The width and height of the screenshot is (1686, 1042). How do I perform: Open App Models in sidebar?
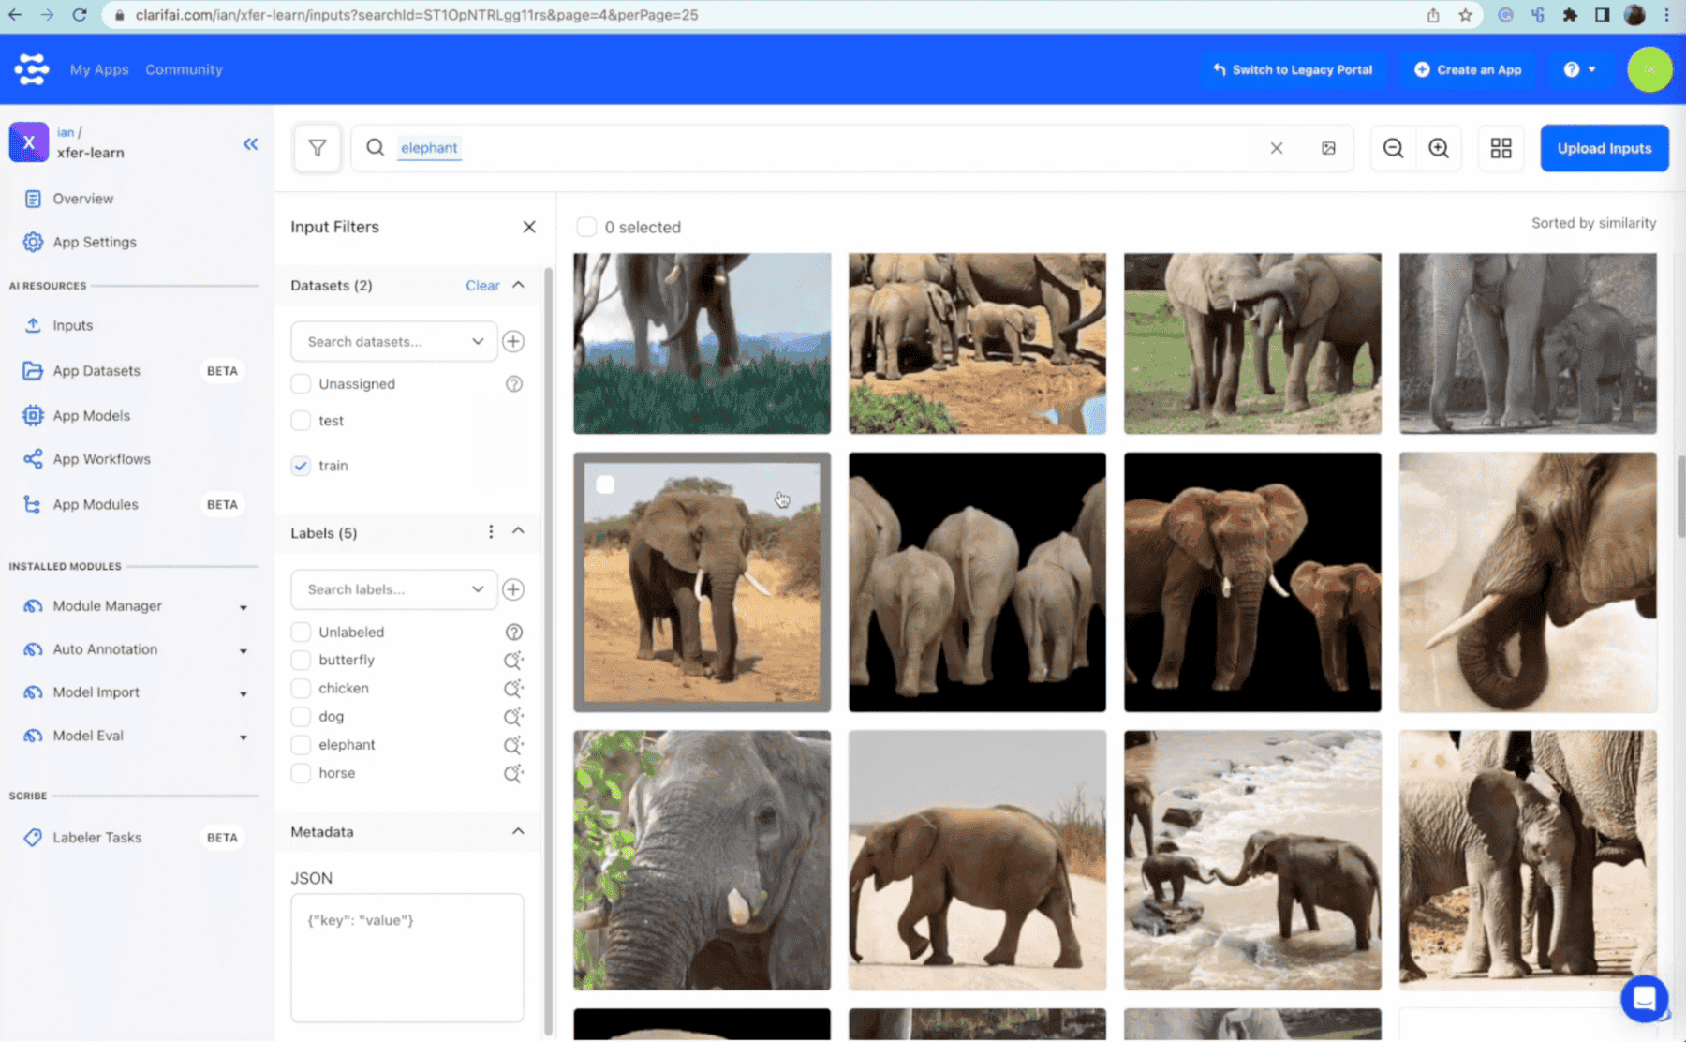[x=91, y=415]
